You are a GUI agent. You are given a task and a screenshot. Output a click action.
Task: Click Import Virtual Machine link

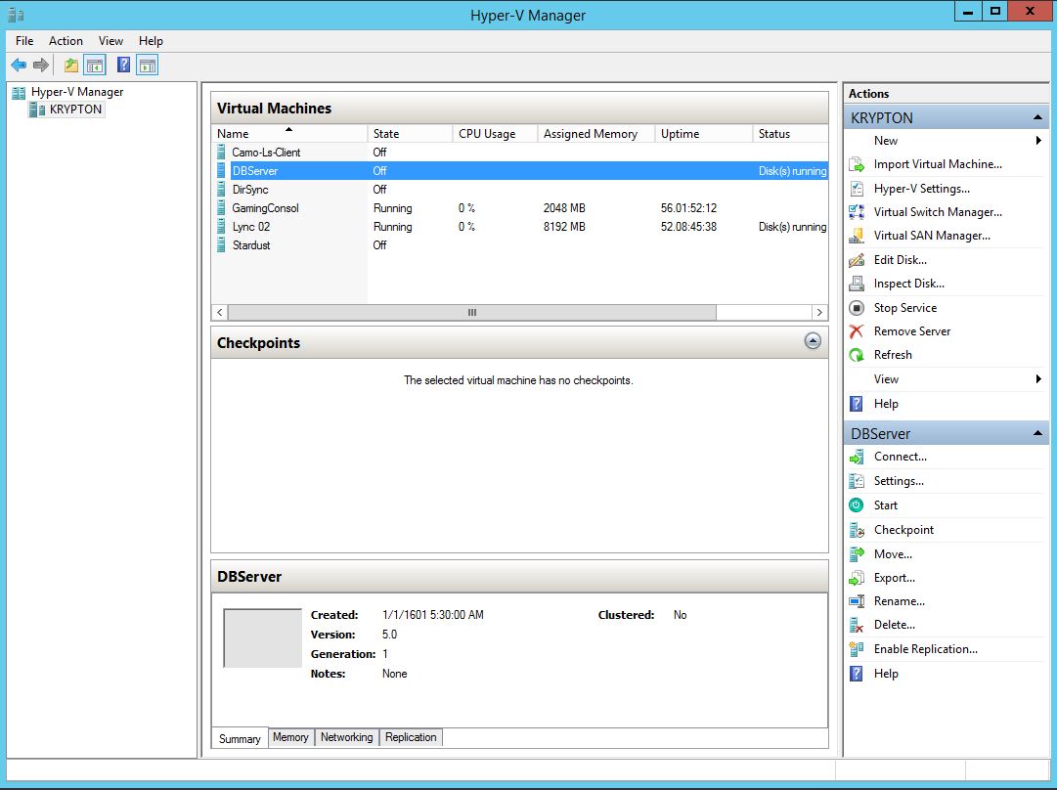(x=937, y=164)
